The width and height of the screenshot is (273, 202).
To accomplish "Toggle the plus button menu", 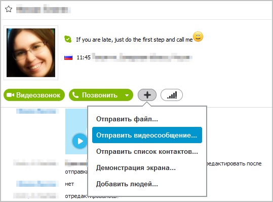I will tap(147, 95).
